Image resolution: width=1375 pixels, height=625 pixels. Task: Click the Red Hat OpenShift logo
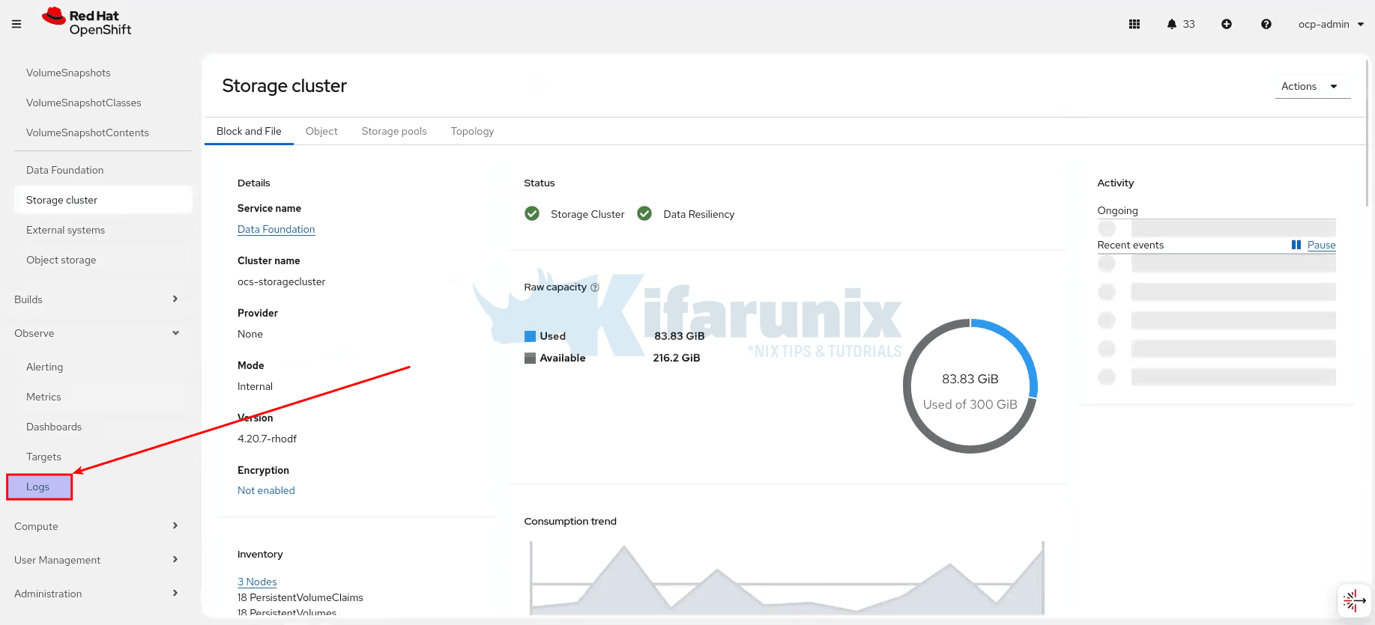pyautogui.click(x=86, y=22)
